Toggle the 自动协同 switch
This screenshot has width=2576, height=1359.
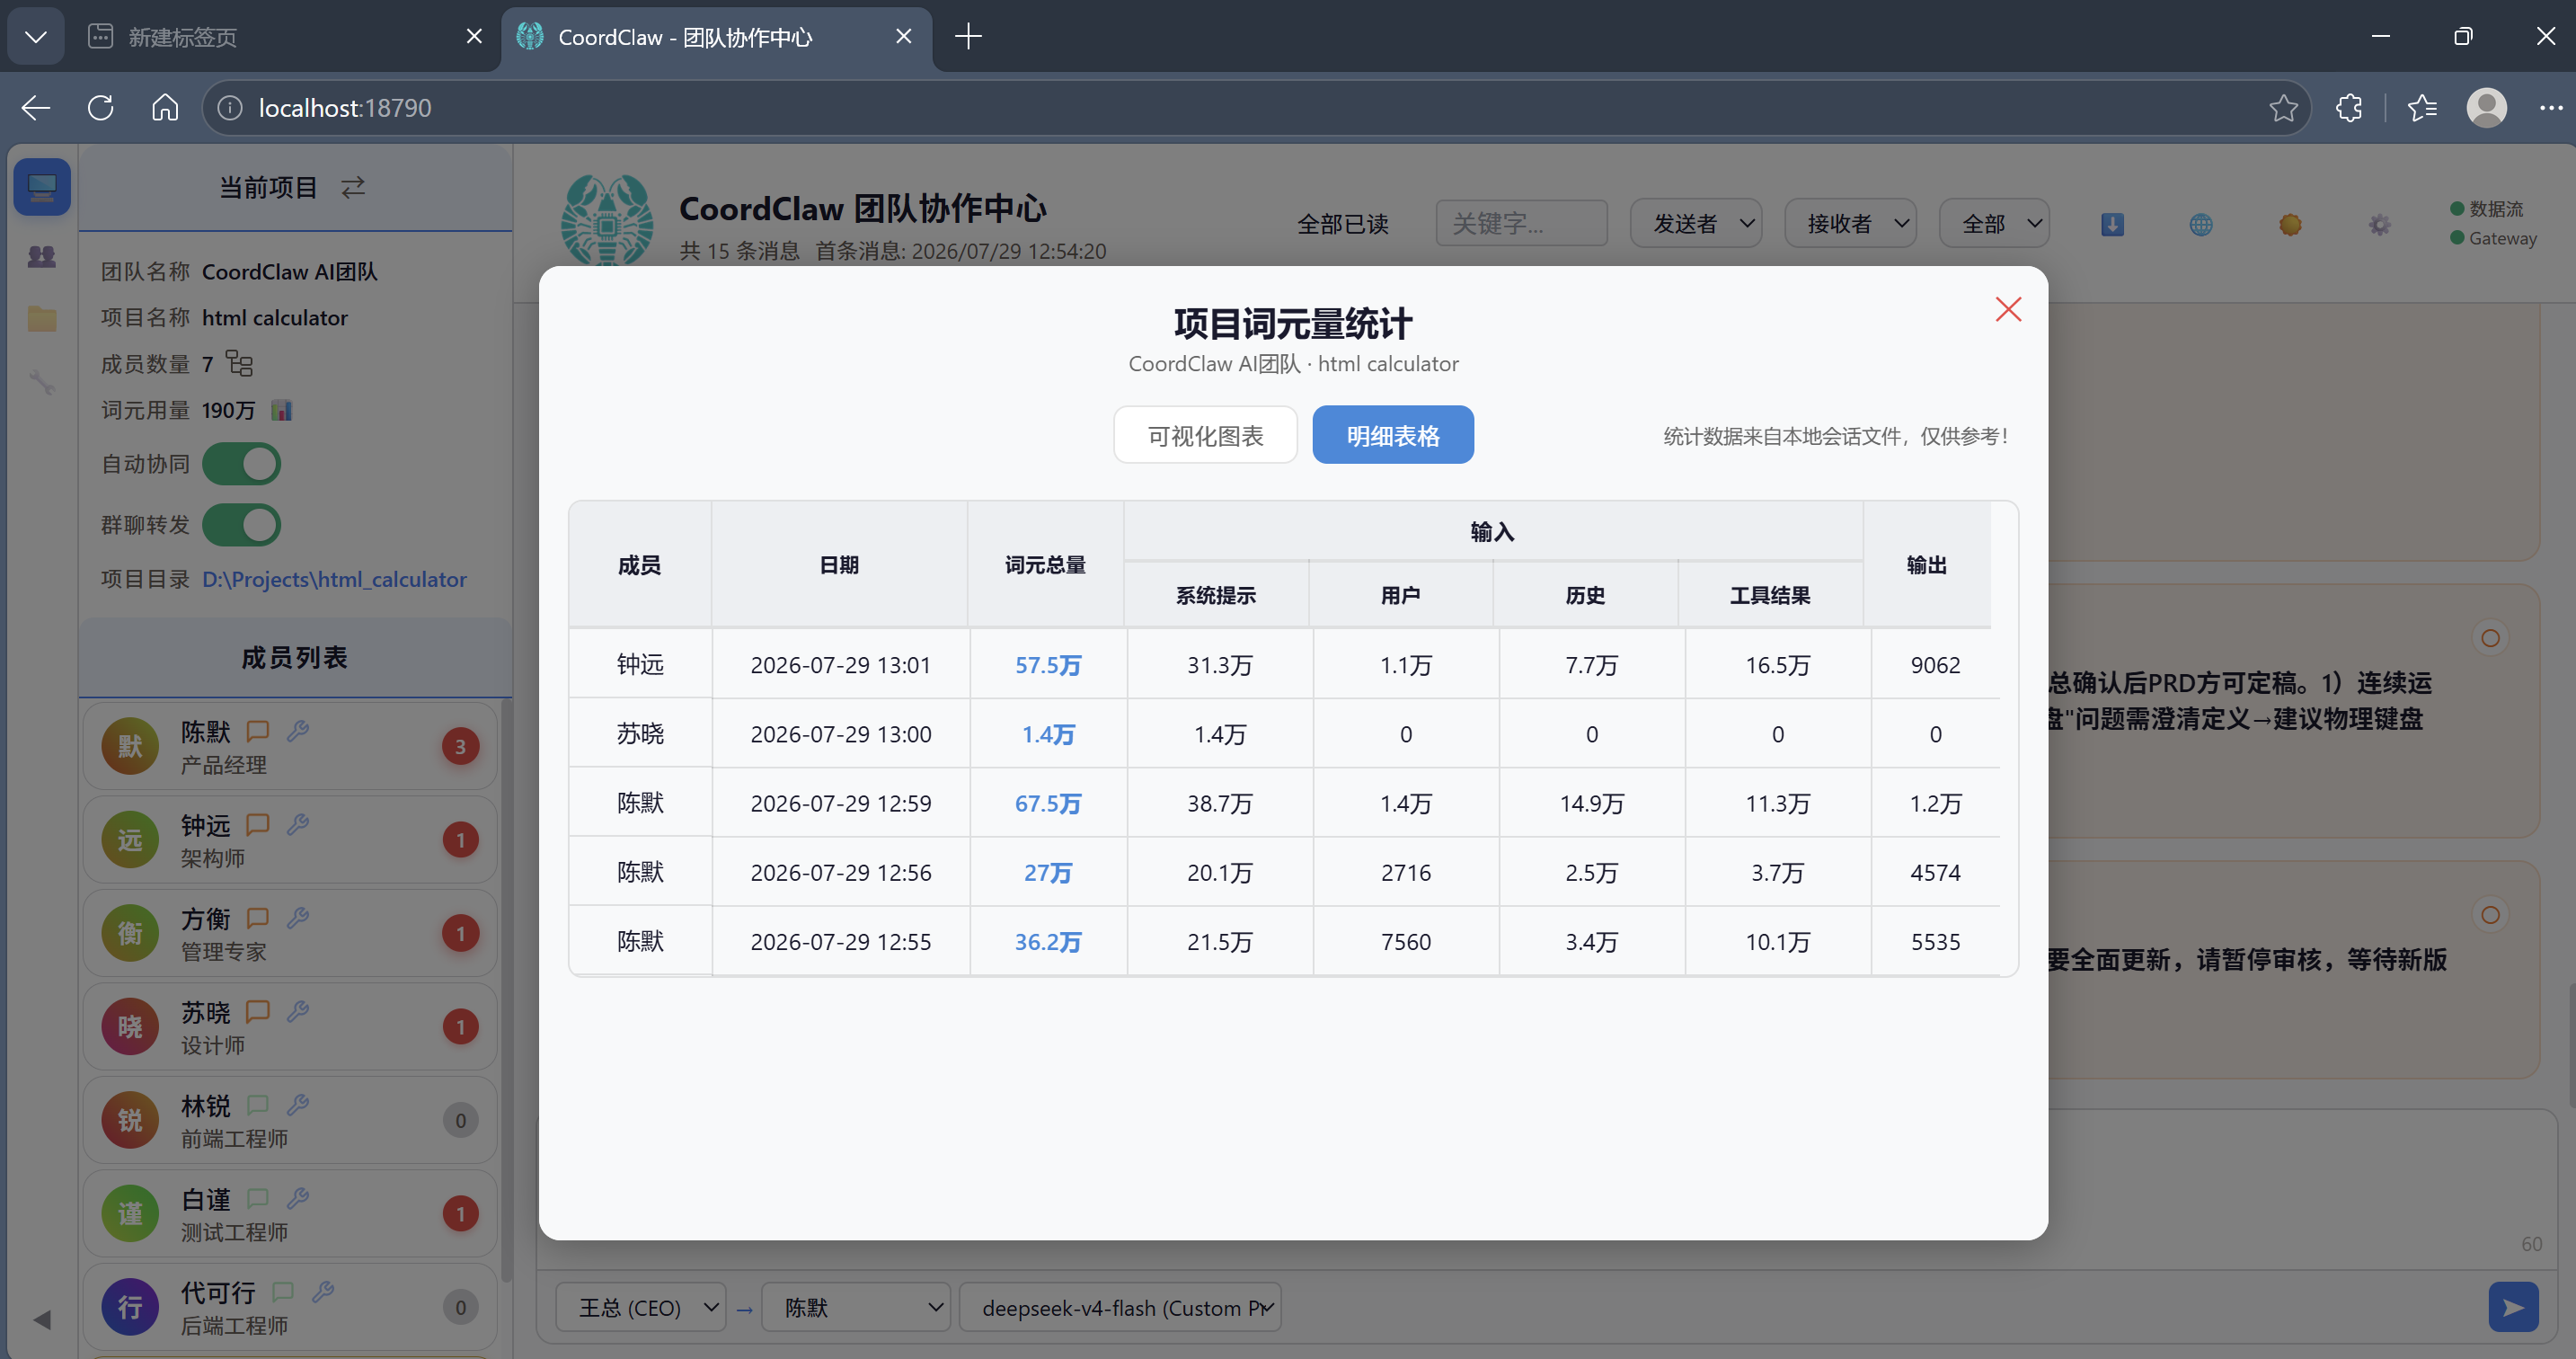click(242, 464)
